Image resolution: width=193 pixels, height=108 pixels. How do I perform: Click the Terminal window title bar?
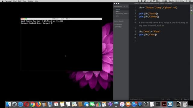coord(61,19)
